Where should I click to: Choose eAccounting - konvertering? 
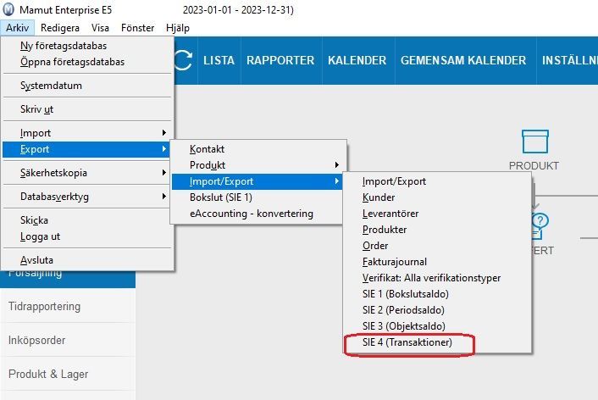[x=257, y=214]
